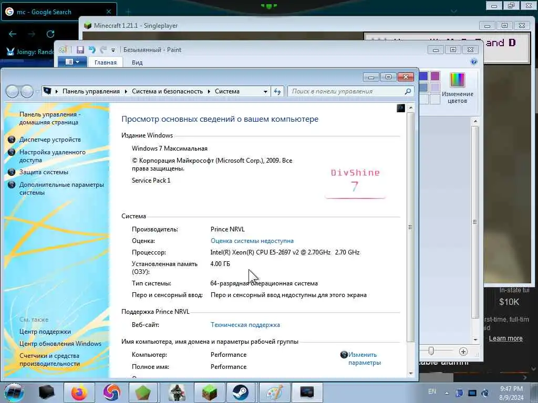Open Техническая поддержка website link

click(245, 325)
